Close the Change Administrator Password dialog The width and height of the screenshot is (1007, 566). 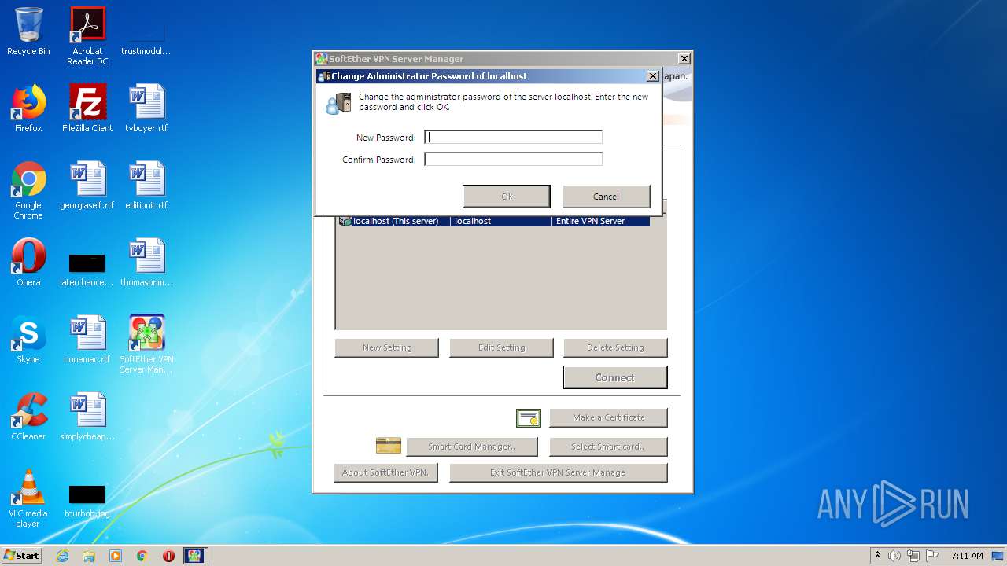tap(652, 76)
